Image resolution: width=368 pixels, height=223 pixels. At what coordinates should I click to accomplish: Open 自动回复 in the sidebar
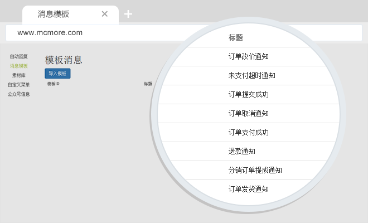pyautogui.click(x=19, y=57)
